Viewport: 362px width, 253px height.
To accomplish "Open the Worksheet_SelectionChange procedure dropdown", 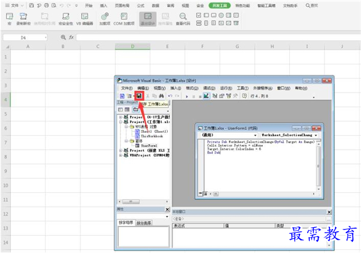I will (316, 135).
